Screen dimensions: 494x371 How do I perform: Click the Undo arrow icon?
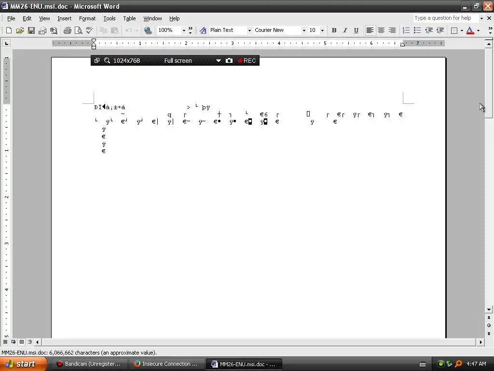tap(128, 30)
